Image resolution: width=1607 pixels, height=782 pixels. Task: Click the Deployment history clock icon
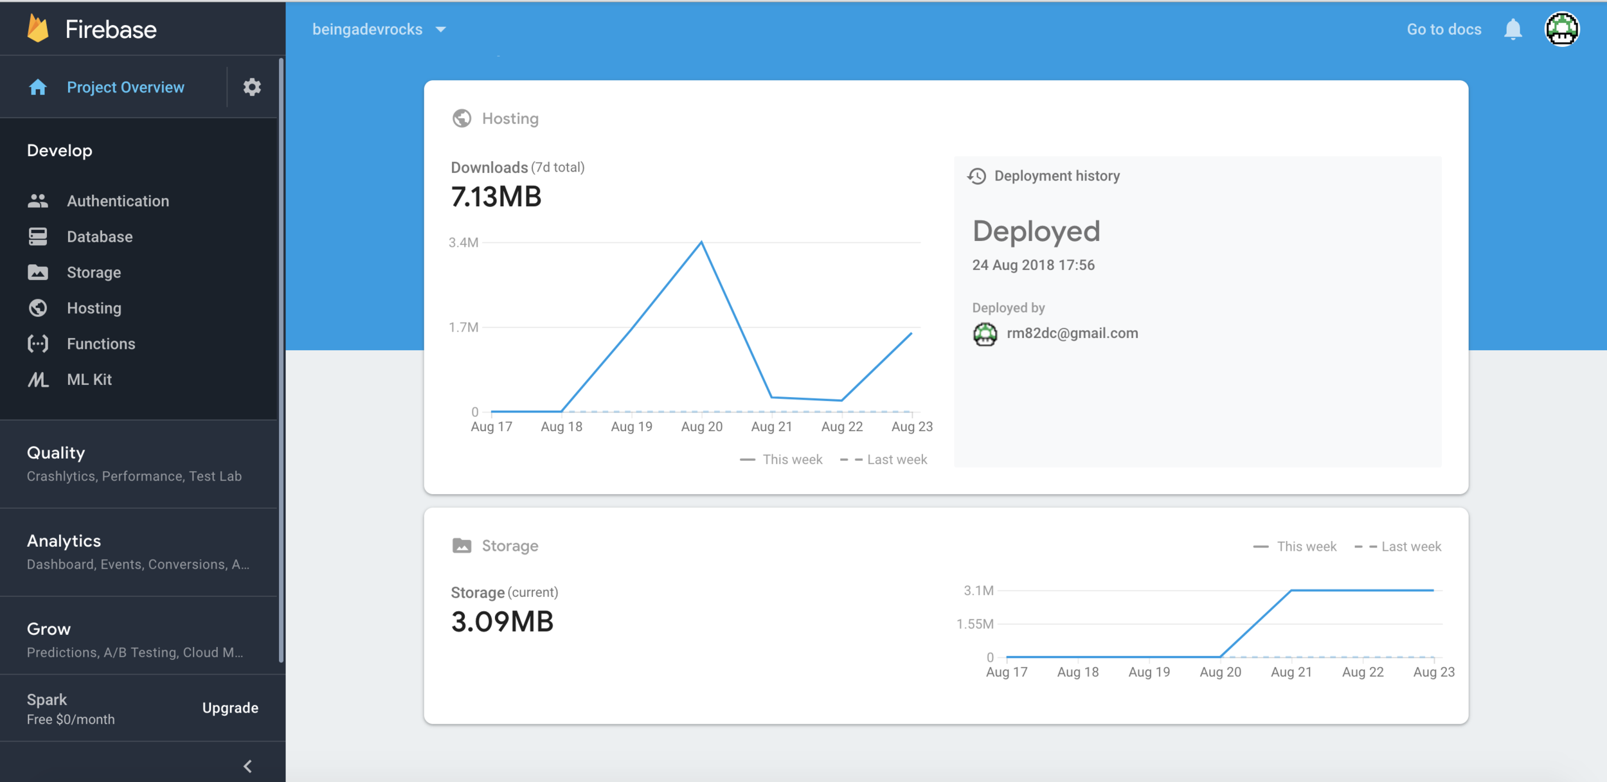[976, 176]
